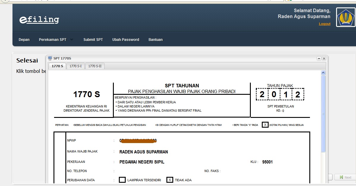Open the Depan menu item

click(24, 40)
